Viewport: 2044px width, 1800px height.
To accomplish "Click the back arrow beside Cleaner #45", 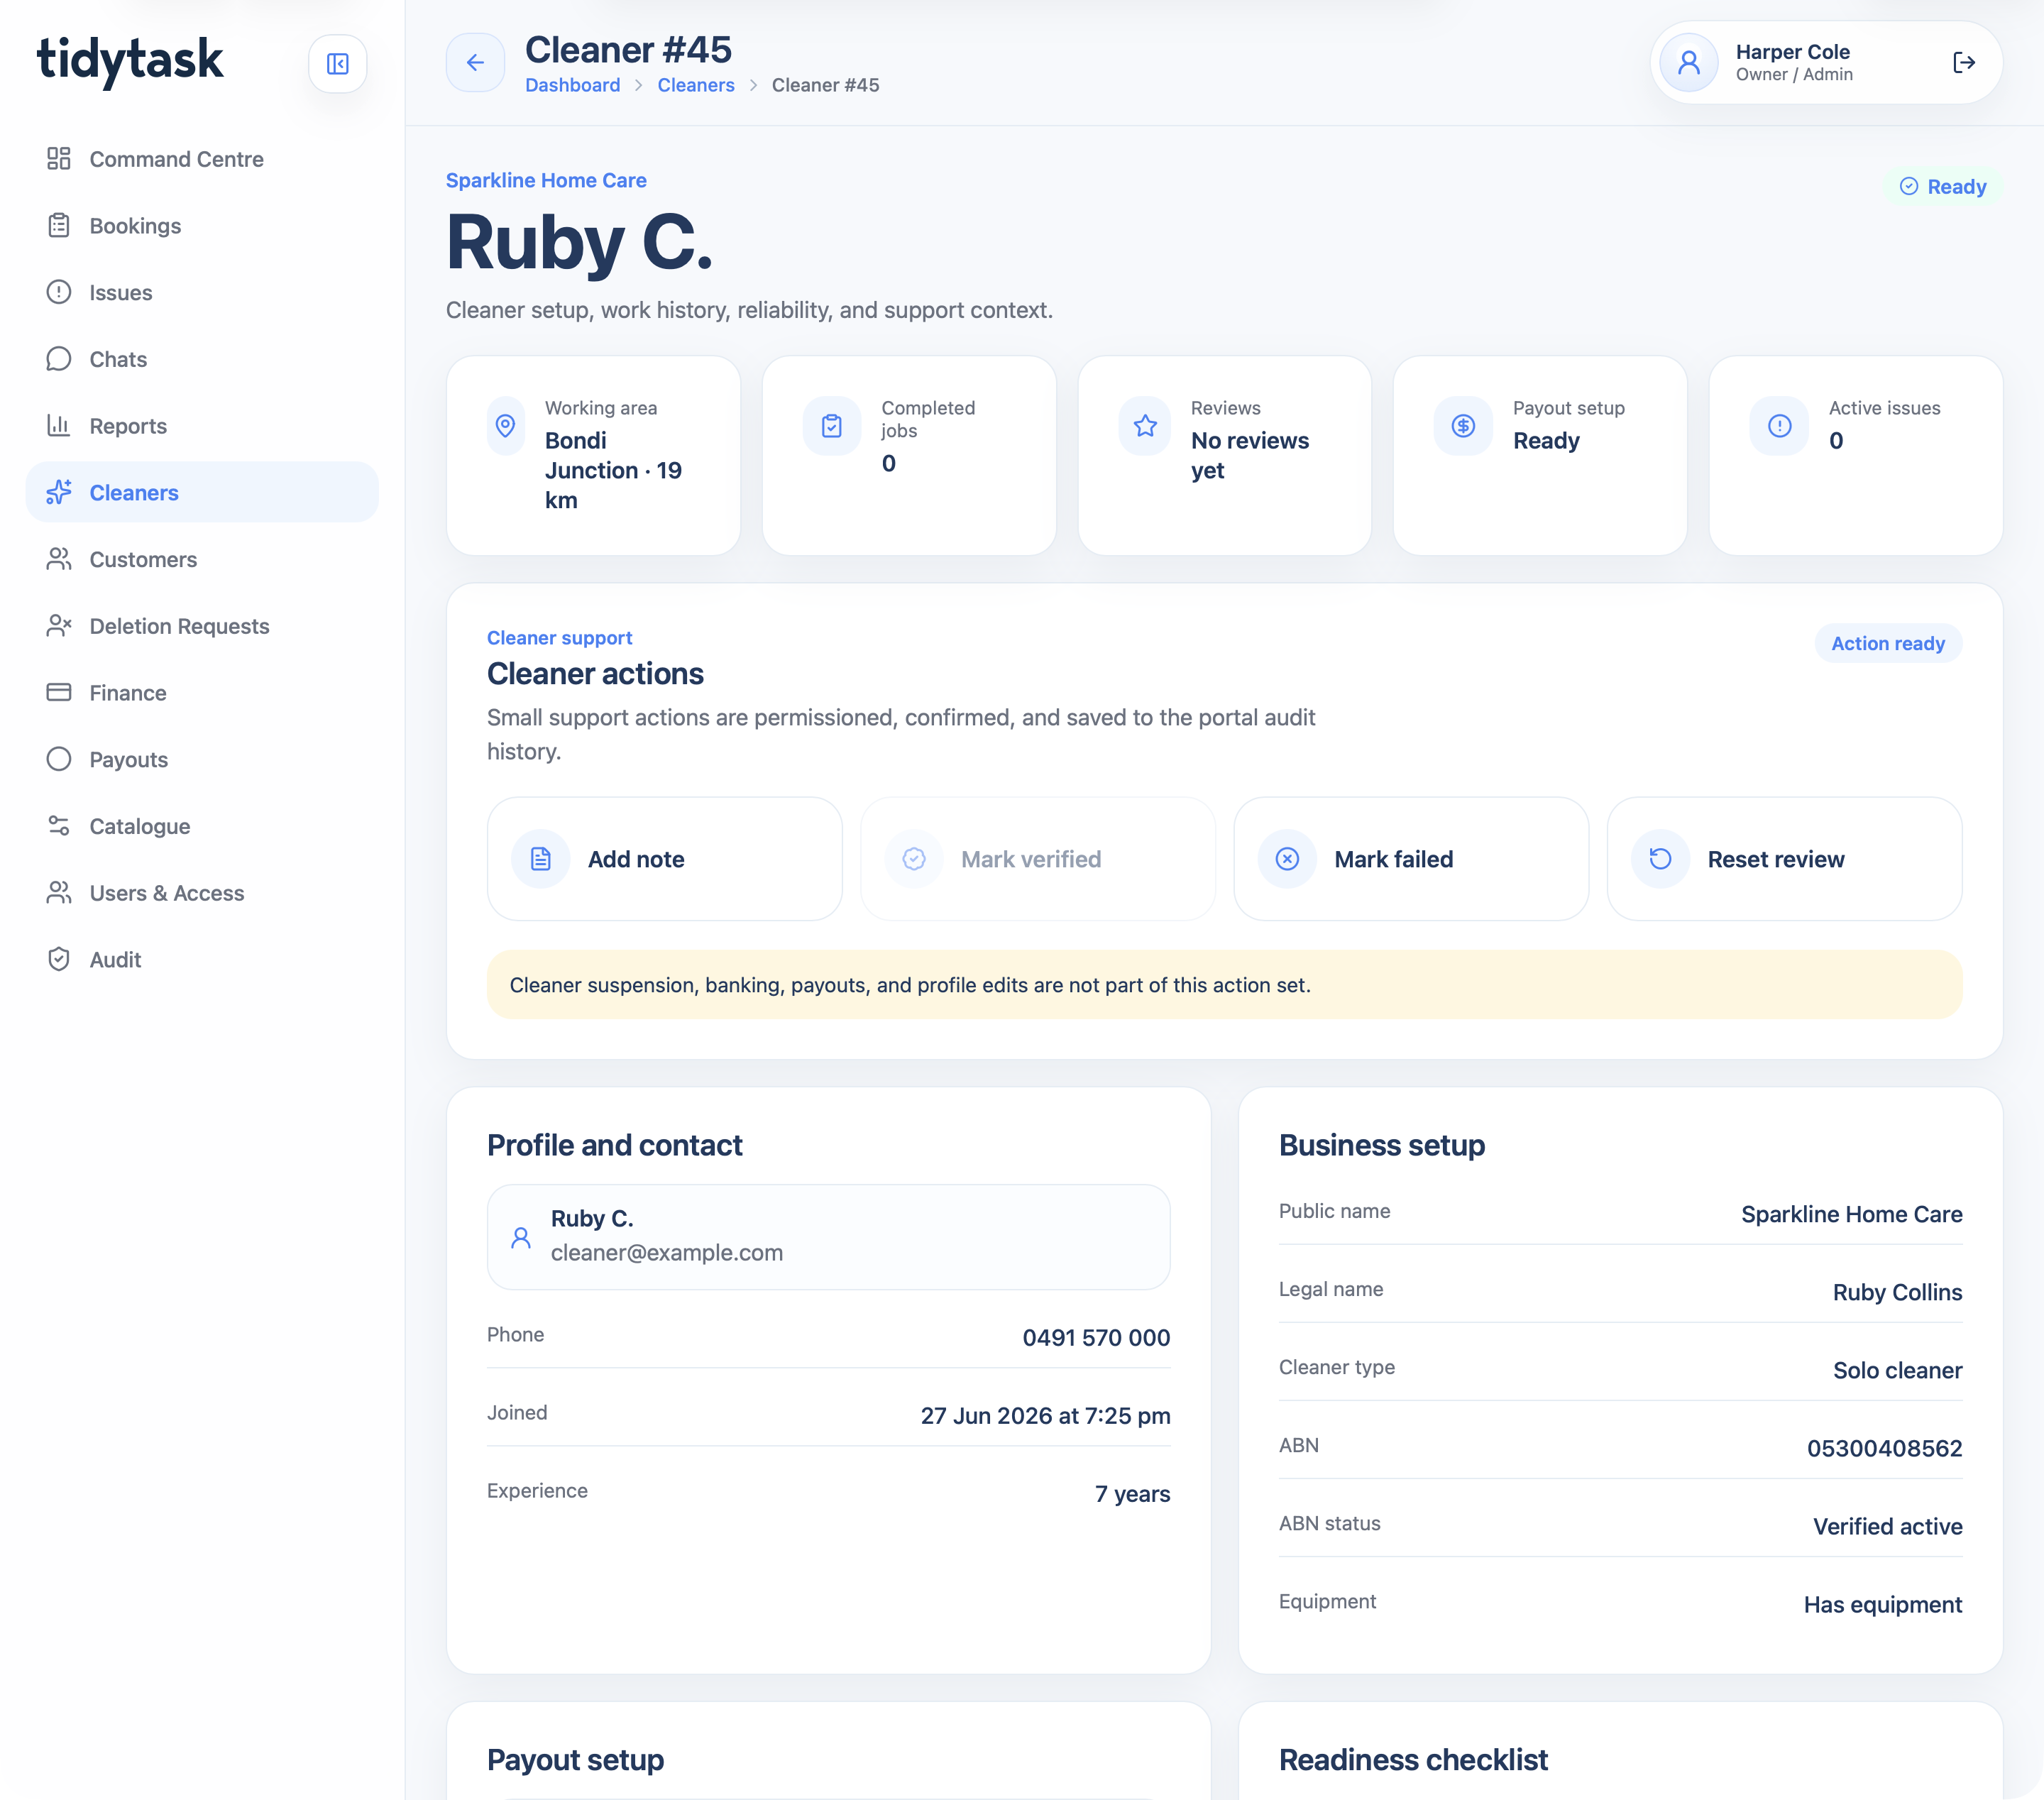I will tap(475, 63).
